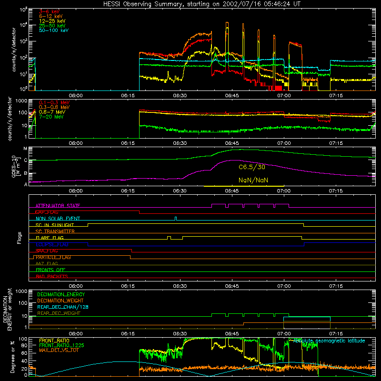Image resolution: width=381 pixels, height=381 pixels.
Task: Pick the yellow 12-25 keV legend label
Action: [52, 21]
